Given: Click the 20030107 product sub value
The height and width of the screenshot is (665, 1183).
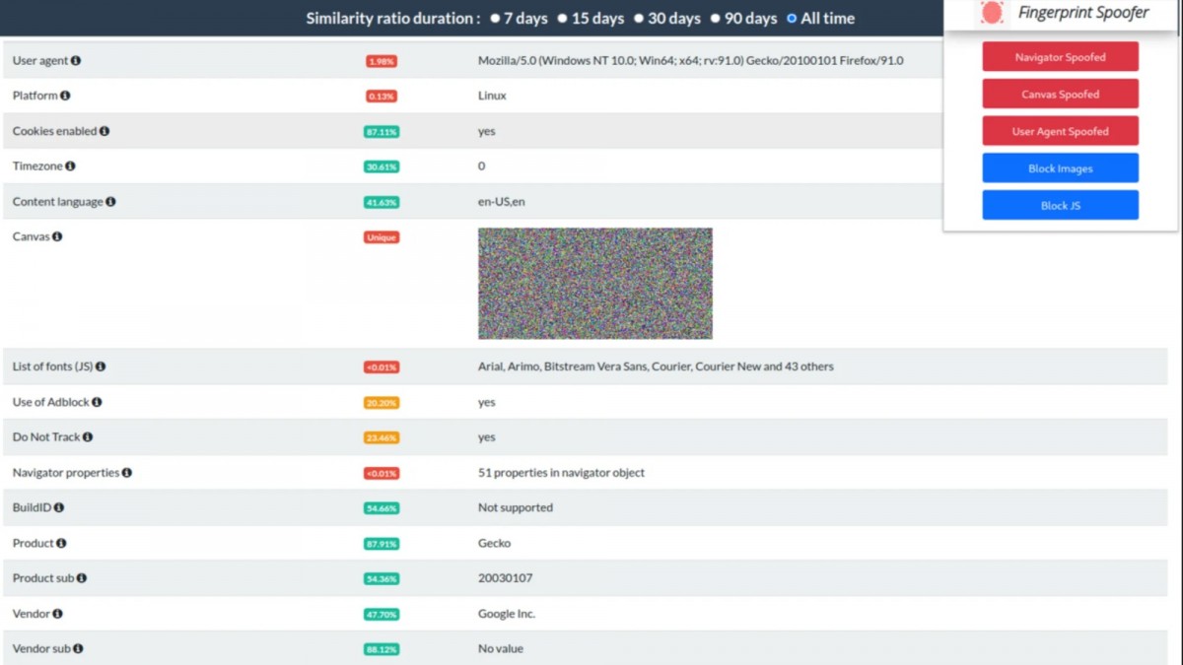Looking at the screenshot, I should click(x=505, y=578).
